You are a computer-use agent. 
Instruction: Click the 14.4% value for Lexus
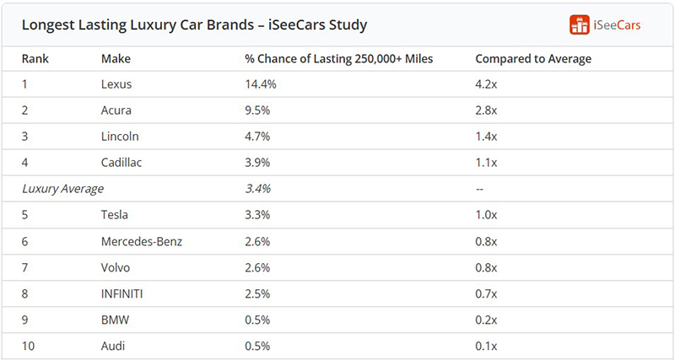pyautogui.click(x=261, y=83)
